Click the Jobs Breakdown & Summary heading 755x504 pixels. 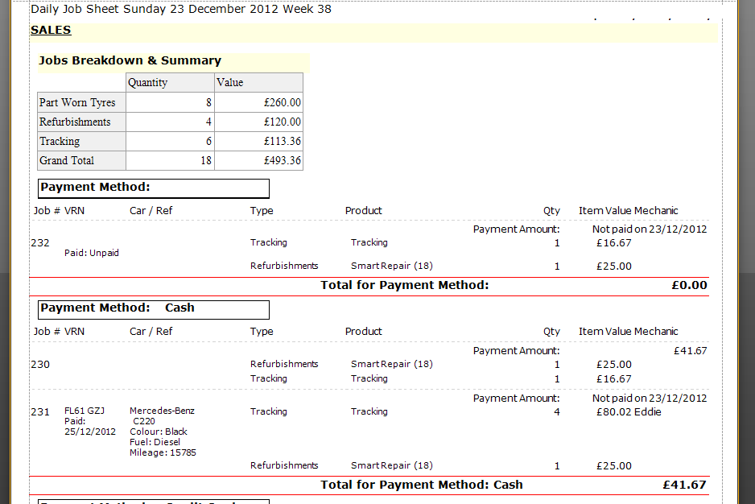tap(130, 60)
